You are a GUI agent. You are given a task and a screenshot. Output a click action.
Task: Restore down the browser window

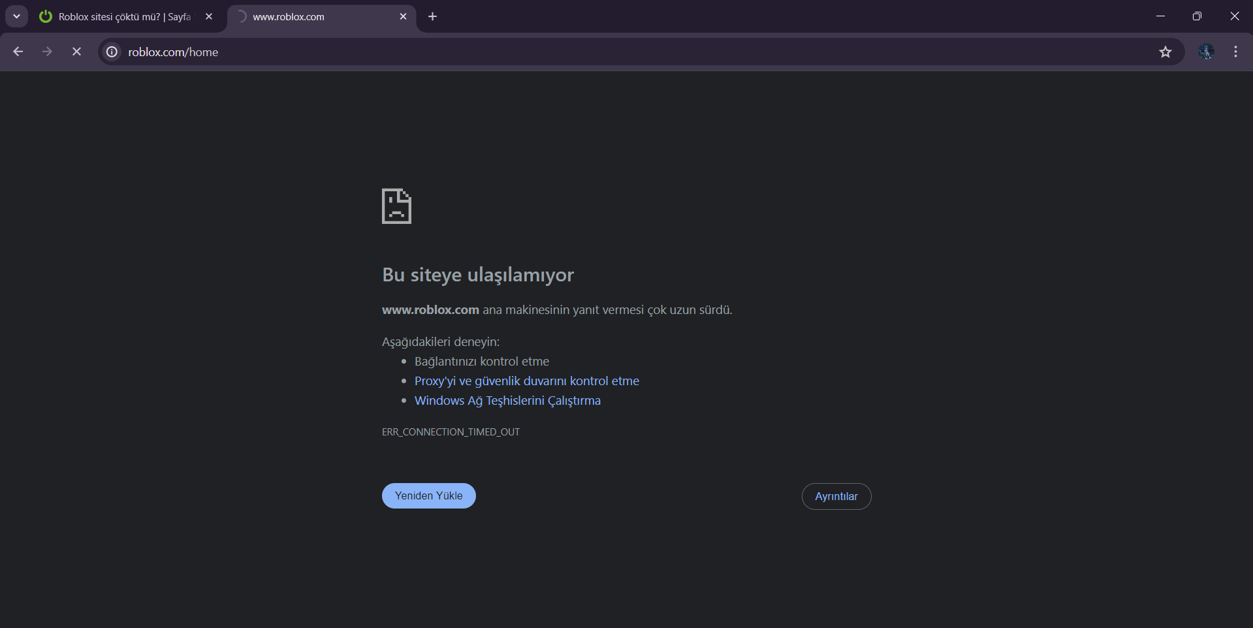[x=1197, y=16]
